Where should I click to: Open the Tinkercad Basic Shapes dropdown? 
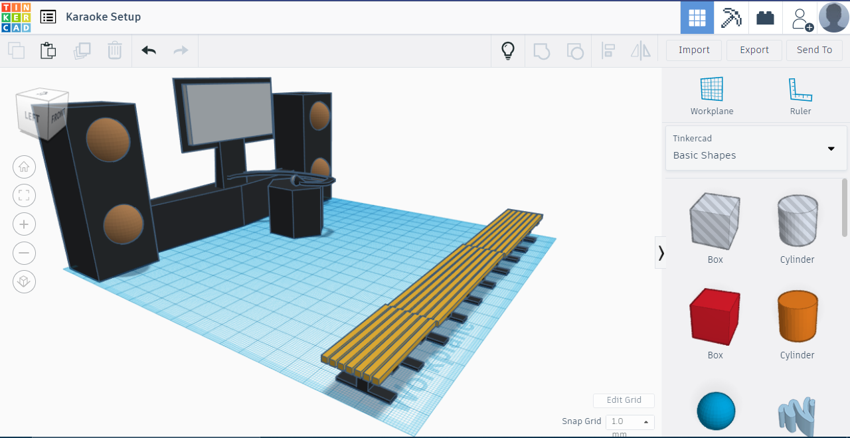tap(756, 147)
